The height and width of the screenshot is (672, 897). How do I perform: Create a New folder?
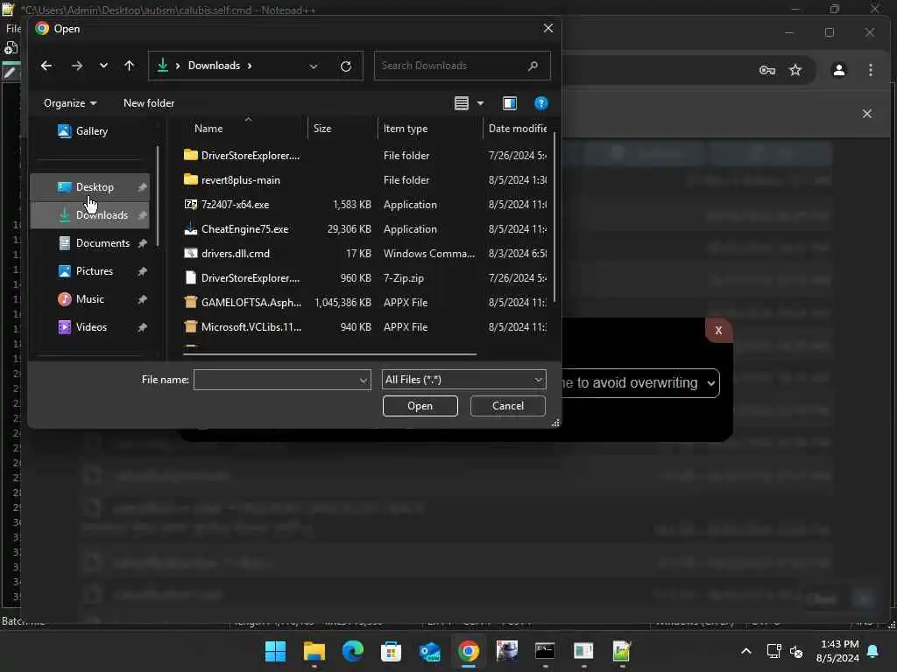149,103
